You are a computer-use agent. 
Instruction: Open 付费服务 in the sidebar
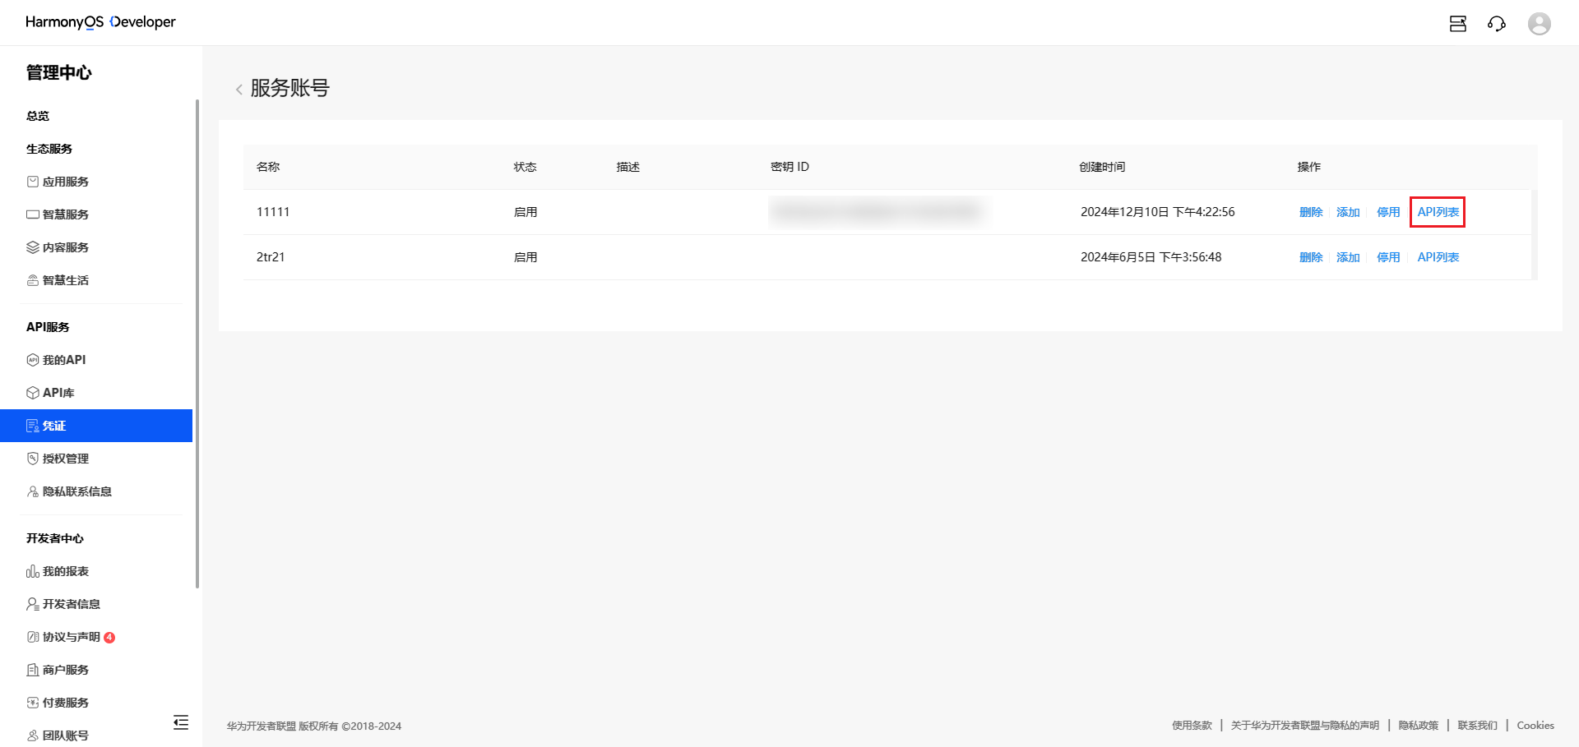click(x=66, y=702)
